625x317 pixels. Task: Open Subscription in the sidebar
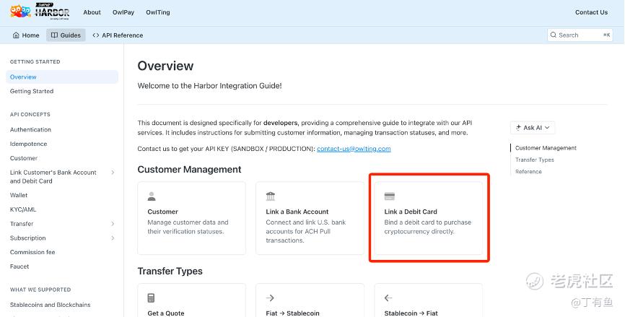coord(27,238)
